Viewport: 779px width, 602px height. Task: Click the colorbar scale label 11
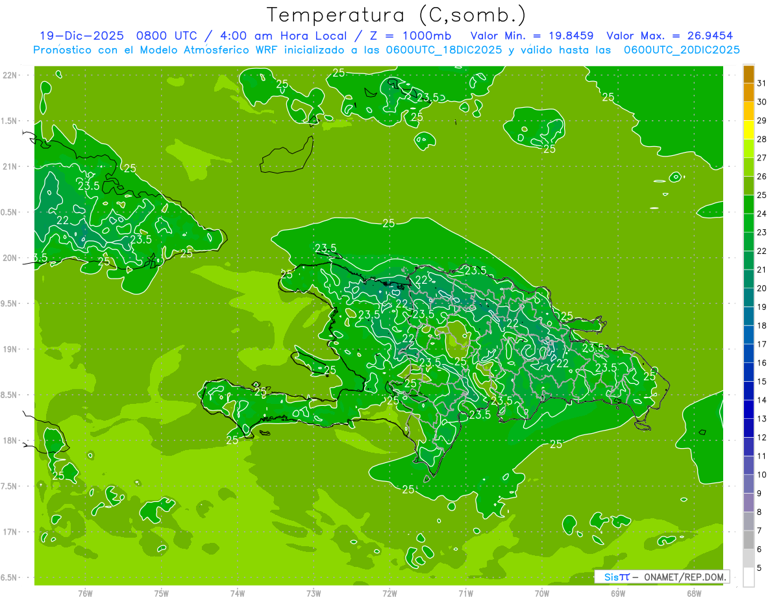(762, 456)
